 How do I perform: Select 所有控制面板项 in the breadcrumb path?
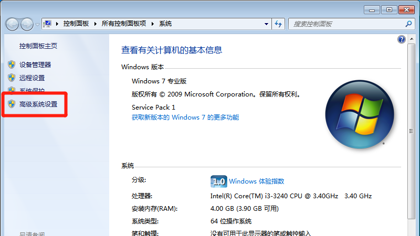click(x=125, y=24)
